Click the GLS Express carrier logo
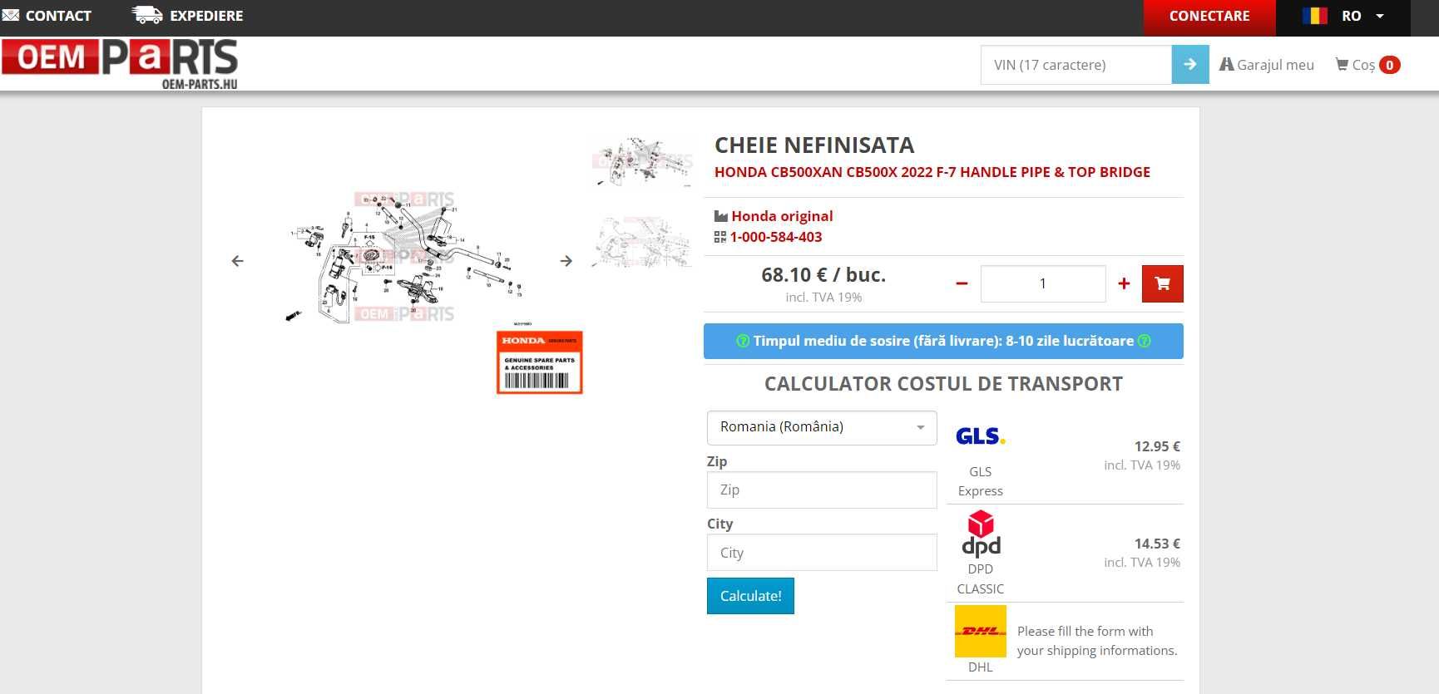 981,436
